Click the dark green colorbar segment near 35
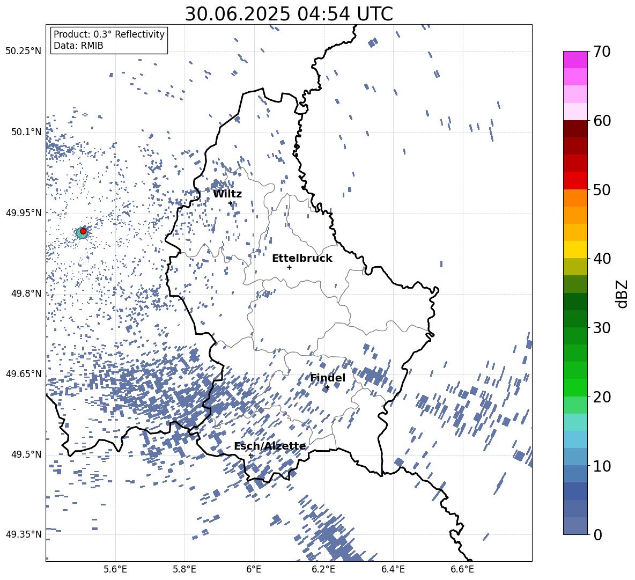The width and height of the screenshot is (635, 580). pos(575,302)
